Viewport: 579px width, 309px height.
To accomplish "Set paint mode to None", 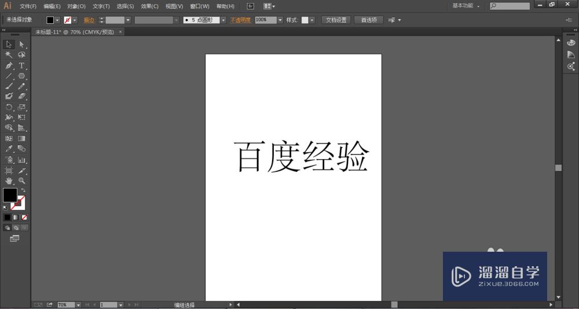I will 24,218.
